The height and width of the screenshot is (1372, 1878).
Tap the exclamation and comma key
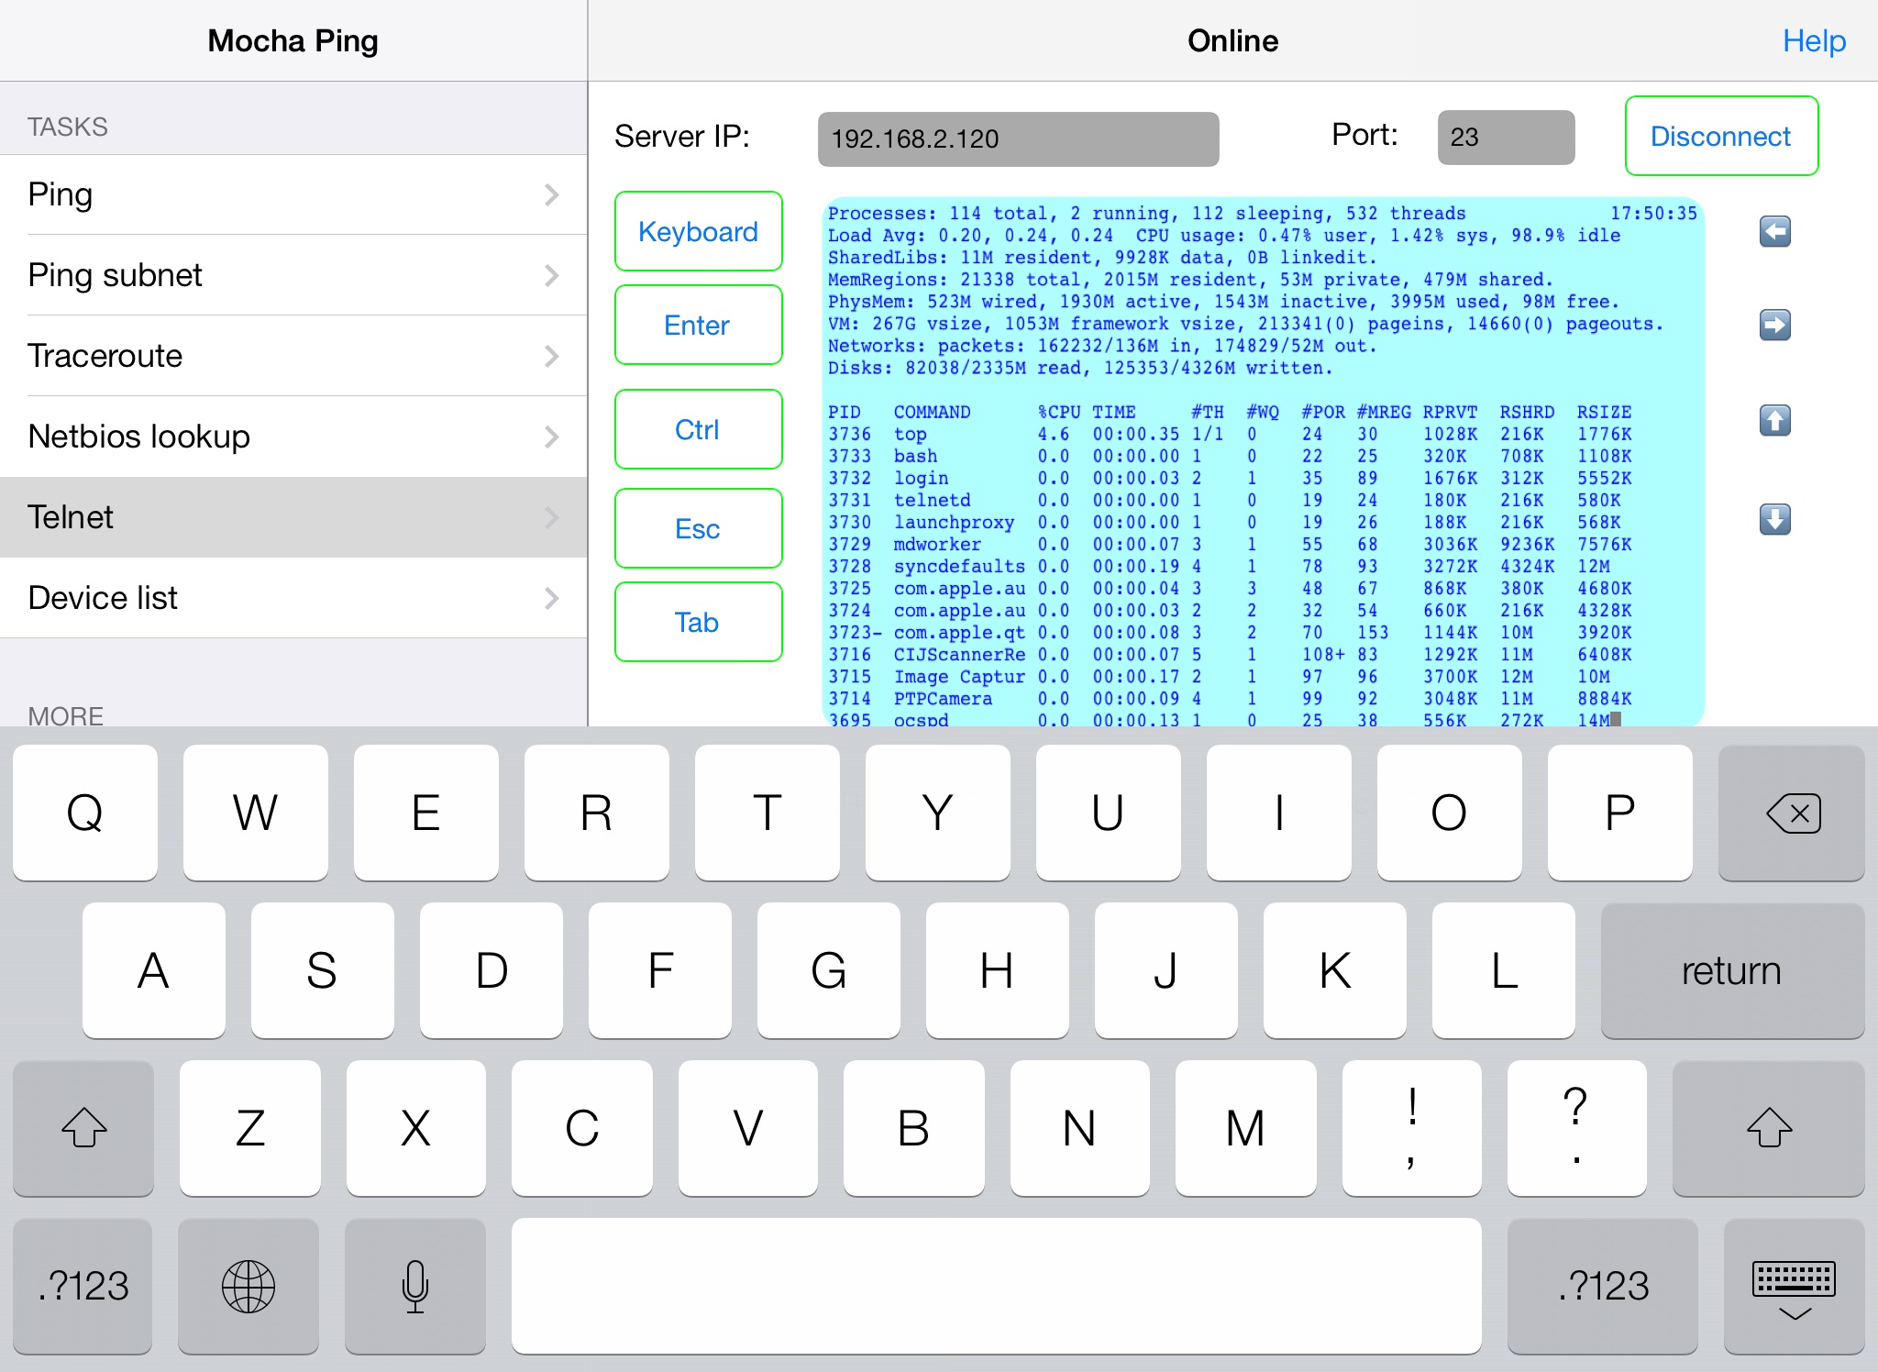click(x=1412, y=1128)
